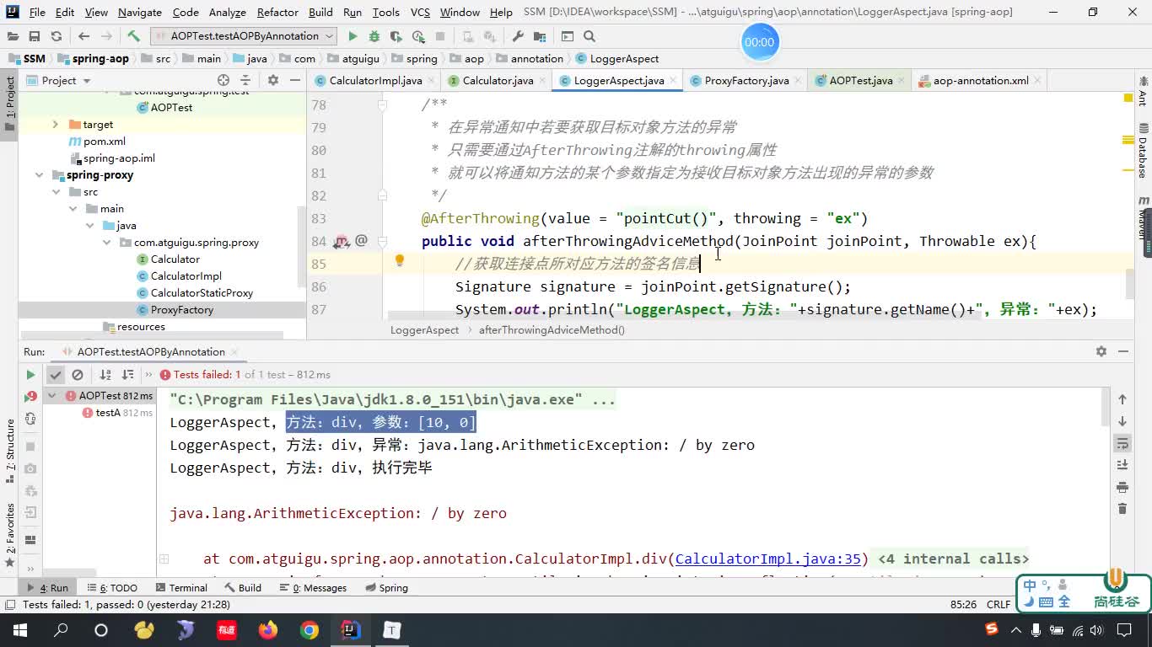Click the intention lightbulb on line 85

pos(400,261)
